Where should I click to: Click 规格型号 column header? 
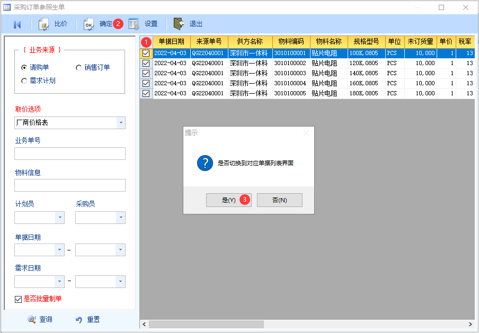point(366,42)
